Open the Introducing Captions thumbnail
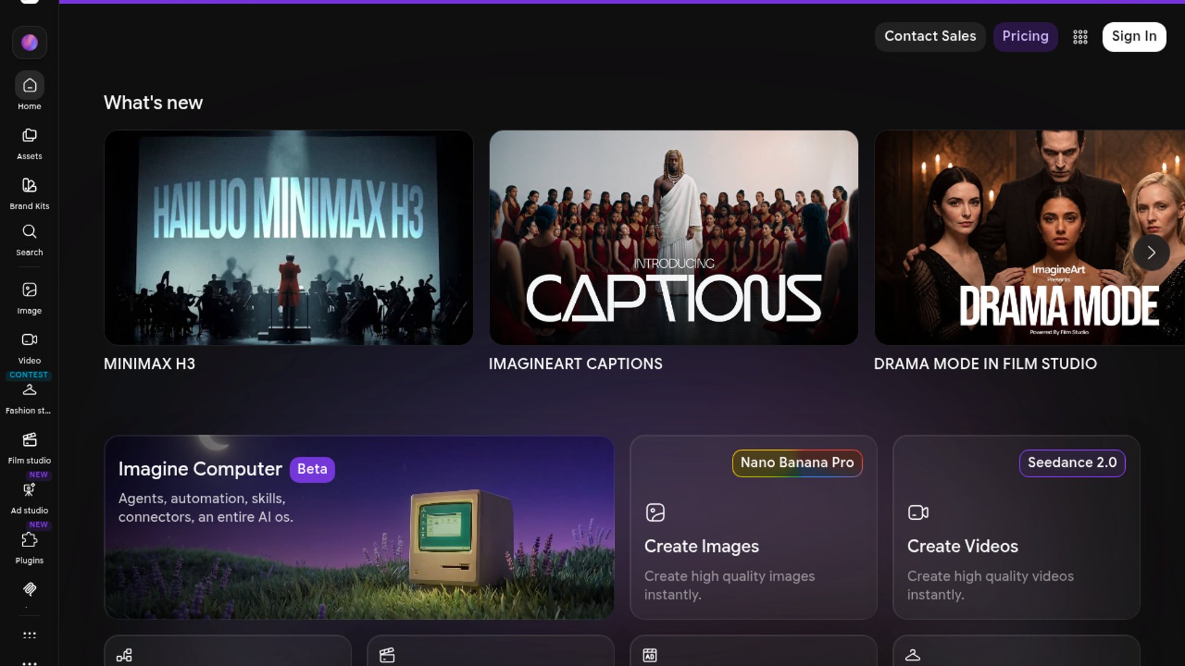The height and width of the screenshot is (666, 1185). coord(674,237)
